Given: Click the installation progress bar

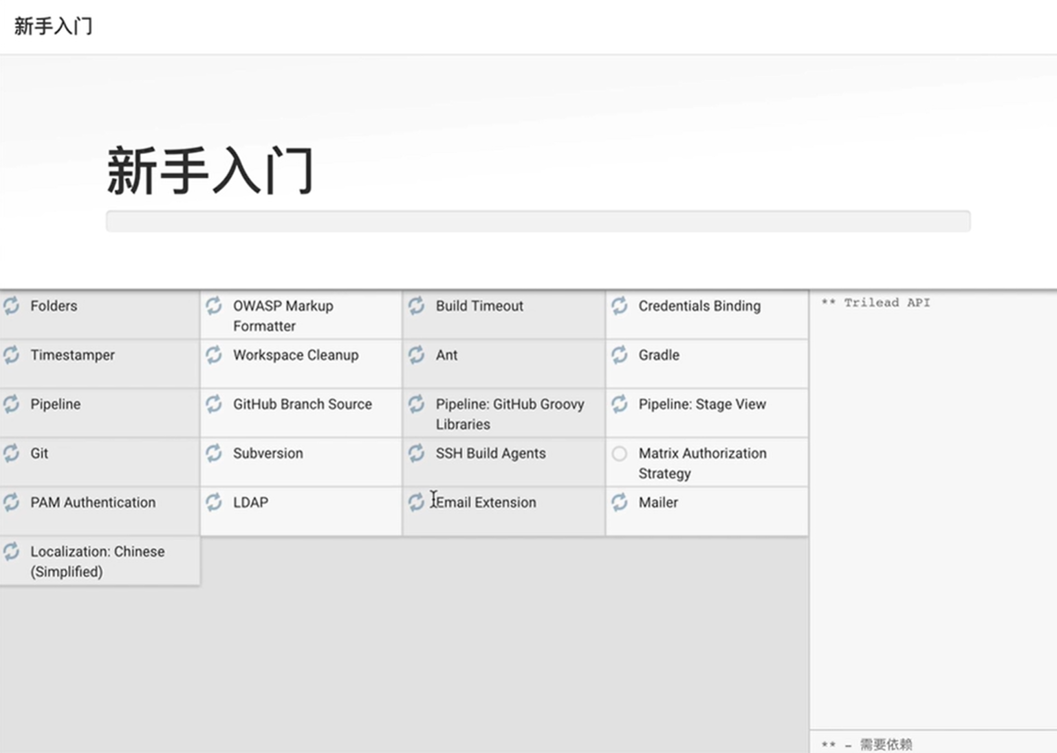Looking at the screenshot, I should coord(538,221).
